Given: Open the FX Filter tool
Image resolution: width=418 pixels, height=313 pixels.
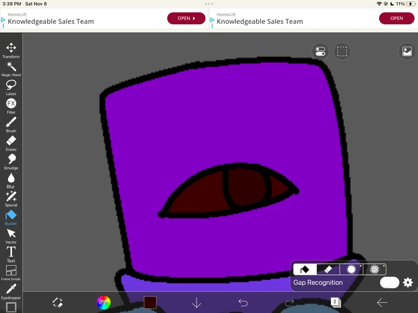Looking at the screenshot, I should tap(11, 106).
